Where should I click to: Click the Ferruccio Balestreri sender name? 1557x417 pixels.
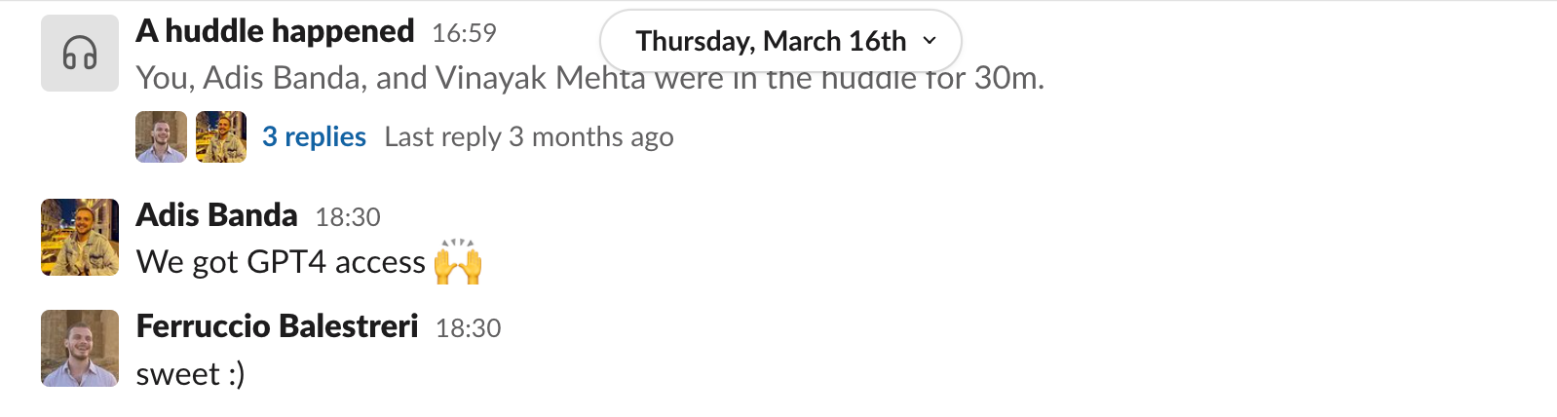pos(278,325)
